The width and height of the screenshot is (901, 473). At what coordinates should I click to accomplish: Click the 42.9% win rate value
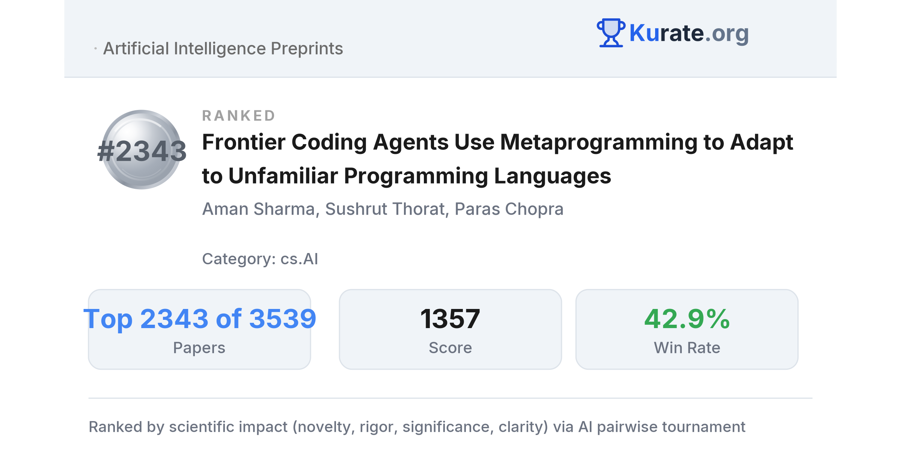(x=687, y=319)
